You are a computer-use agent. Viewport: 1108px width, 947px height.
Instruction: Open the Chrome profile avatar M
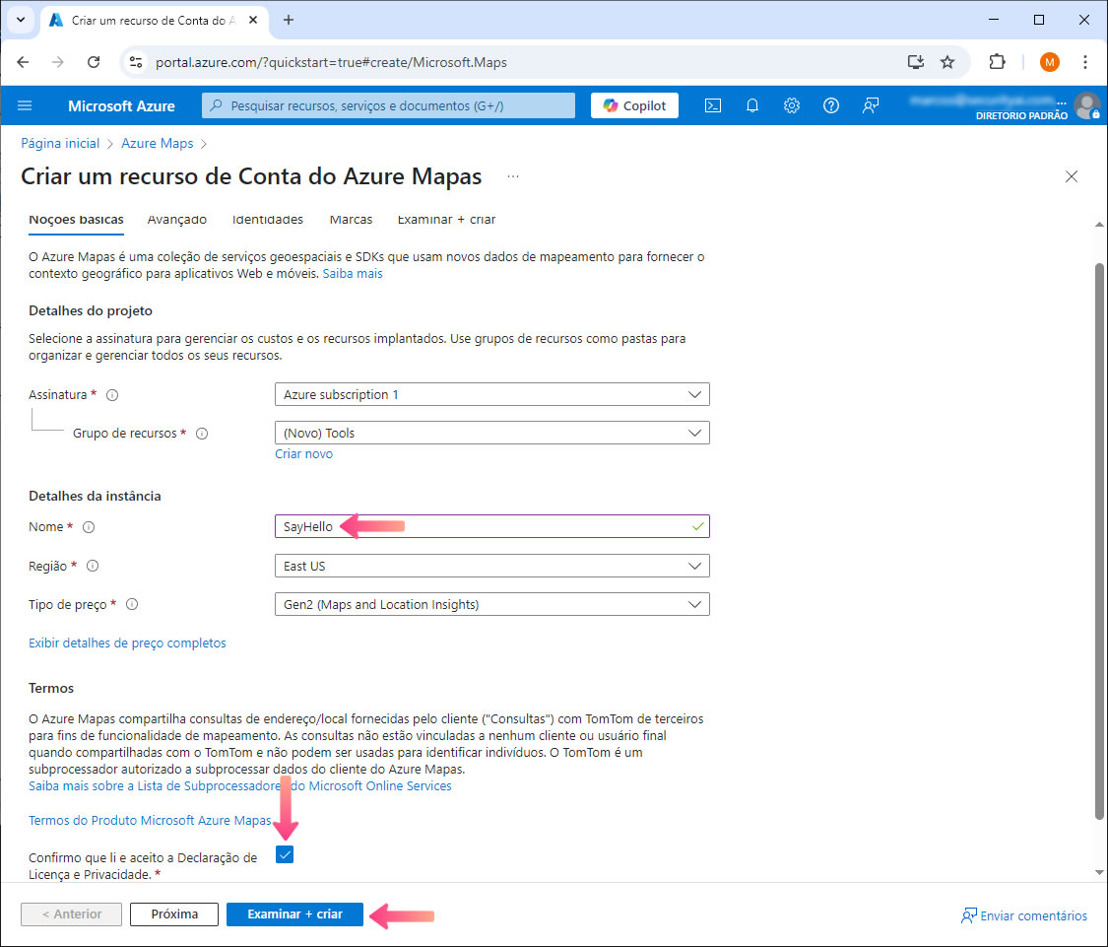click(x=1049, y=62)
